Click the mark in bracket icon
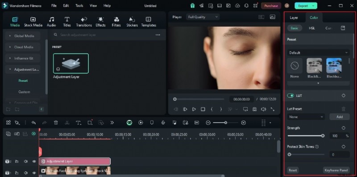 click(x=212, y=109)
